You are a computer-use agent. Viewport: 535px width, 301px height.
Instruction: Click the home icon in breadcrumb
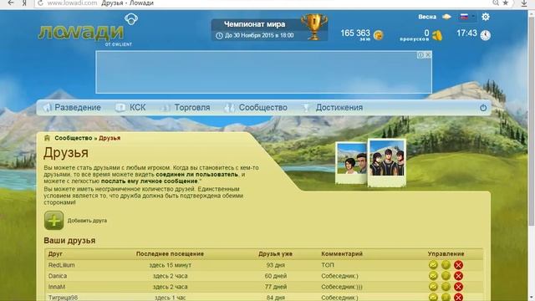(x=47, y=138)
